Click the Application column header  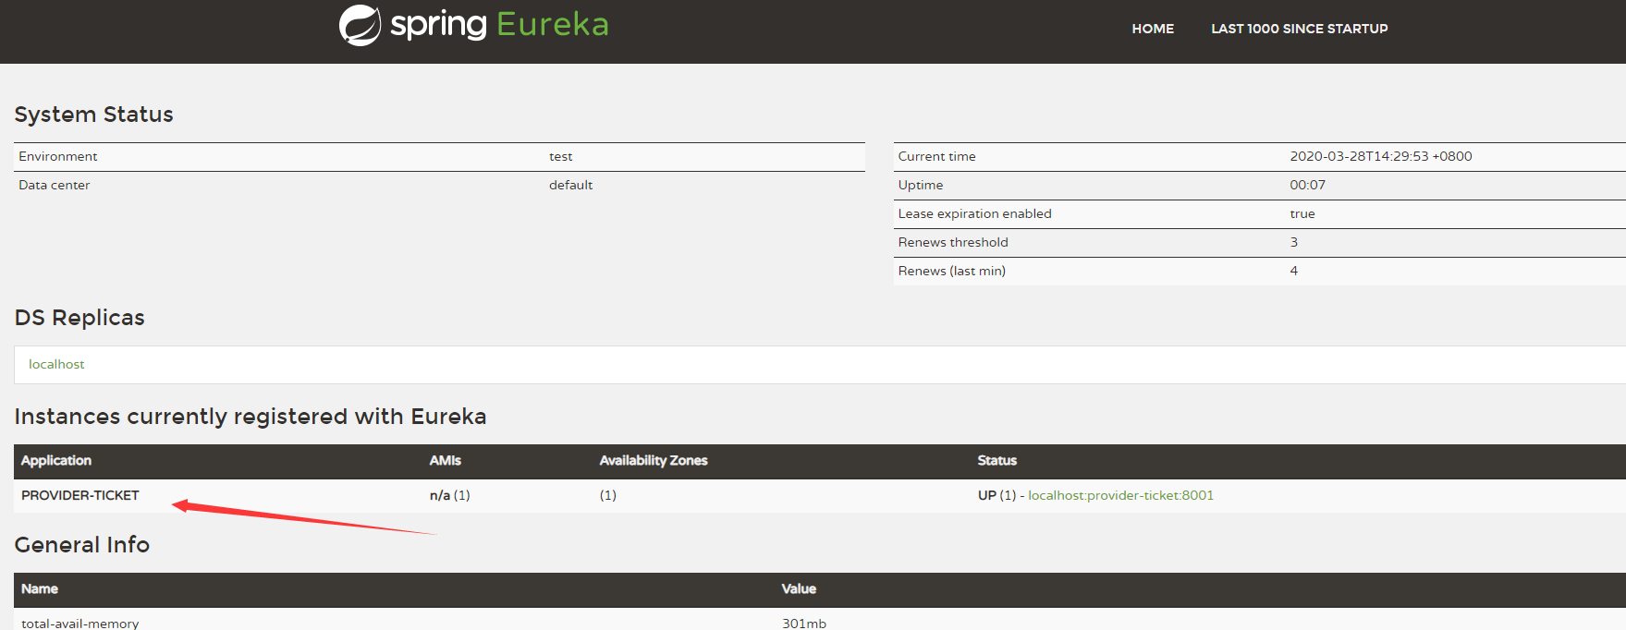point(56,460)
